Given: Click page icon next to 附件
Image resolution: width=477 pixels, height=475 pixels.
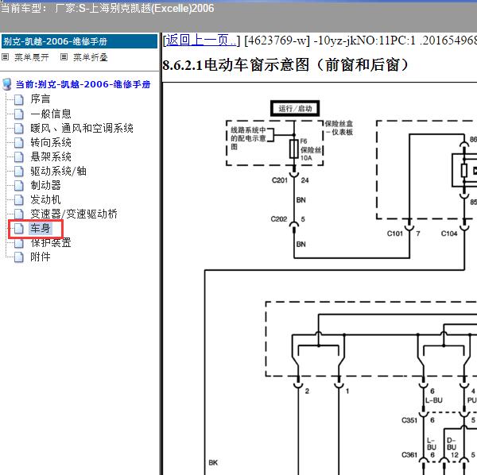Looking at the screenshot, I should point(19,257).
